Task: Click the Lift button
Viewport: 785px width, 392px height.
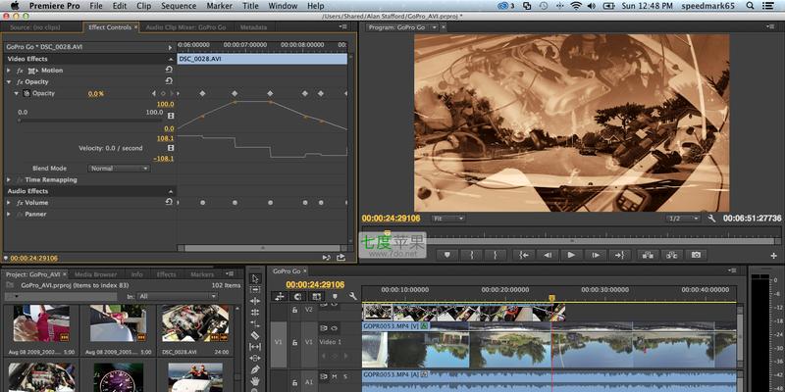Action: point(648,255)
